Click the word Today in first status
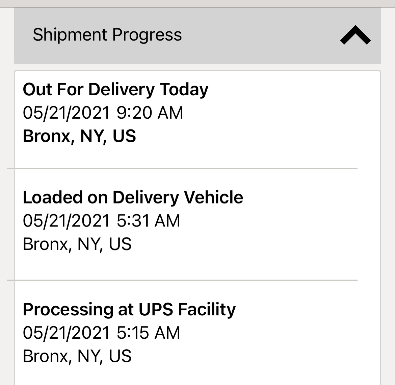The width and height of the screenshot is (395, 385). 184,90
